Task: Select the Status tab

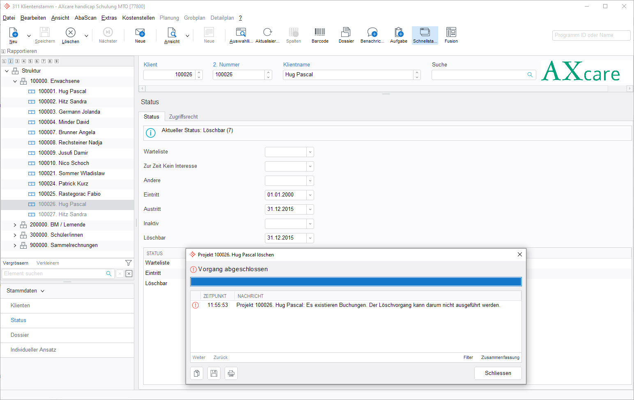Action: (x=152, y=117)
